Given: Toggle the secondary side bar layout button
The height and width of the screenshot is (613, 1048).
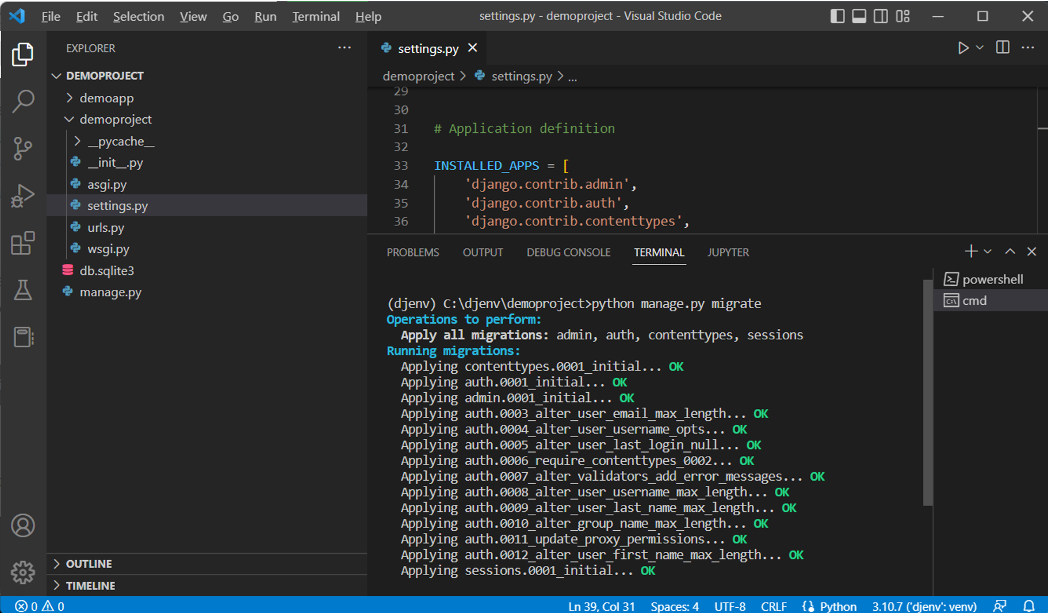Looking at the screenshot, I should coord(881,16).
